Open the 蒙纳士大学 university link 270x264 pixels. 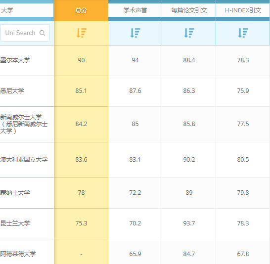click(x=15, y=193)
